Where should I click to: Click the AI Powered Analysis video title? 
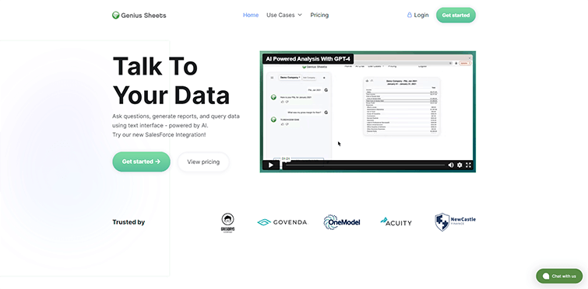308,59
